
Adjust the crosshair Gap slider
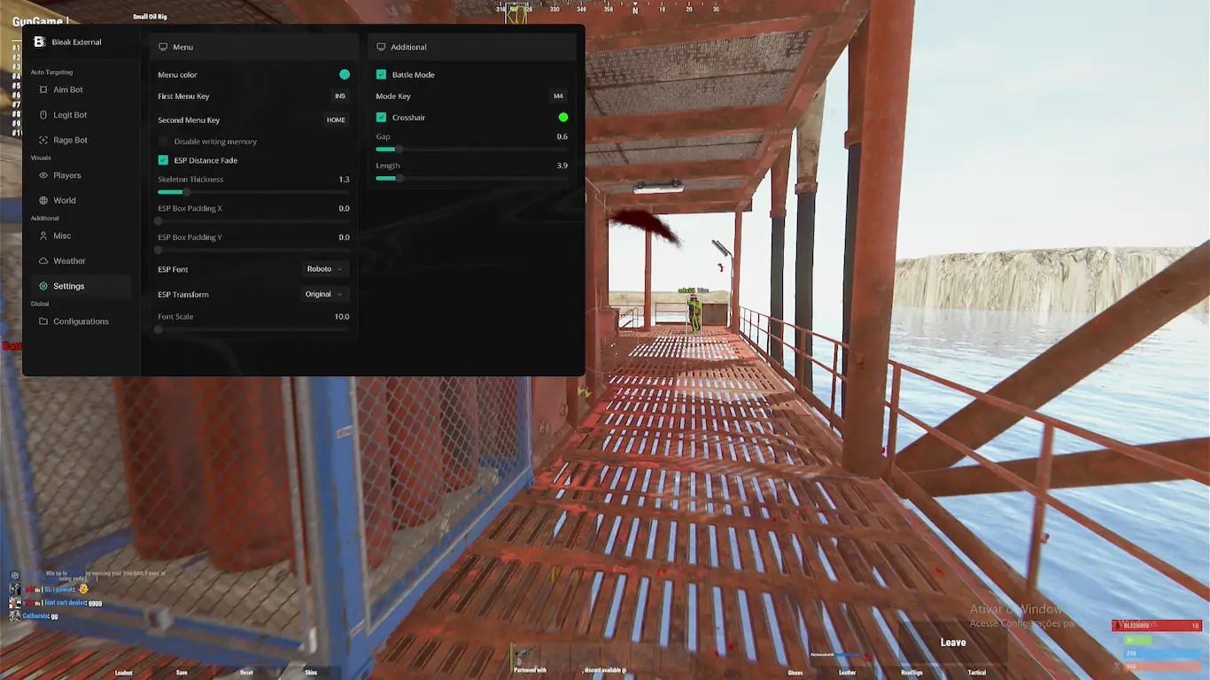(x=471, y=150)
